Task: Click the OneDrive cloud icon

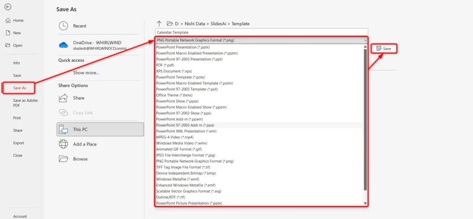Action: coord(63,45)
